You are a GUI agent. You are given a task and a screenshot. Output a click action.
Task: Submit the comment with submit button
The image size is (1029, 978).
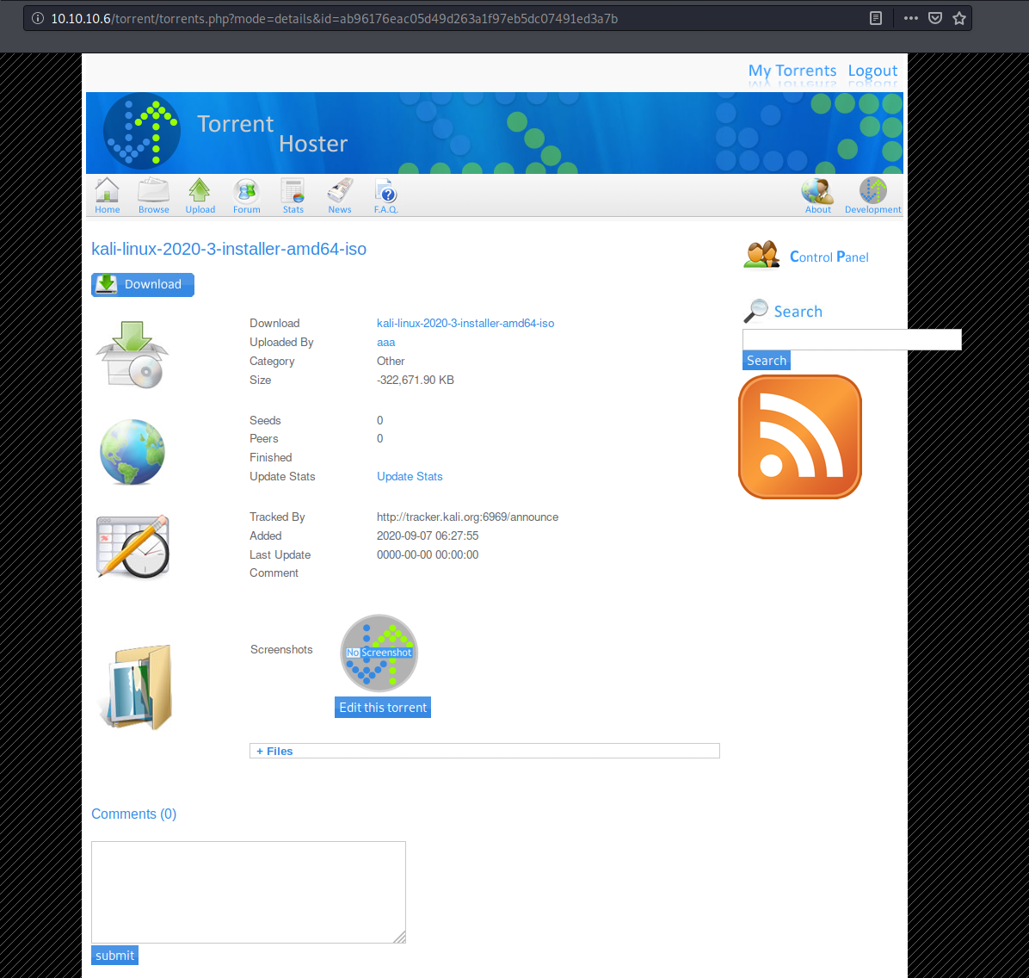point(114,955)
